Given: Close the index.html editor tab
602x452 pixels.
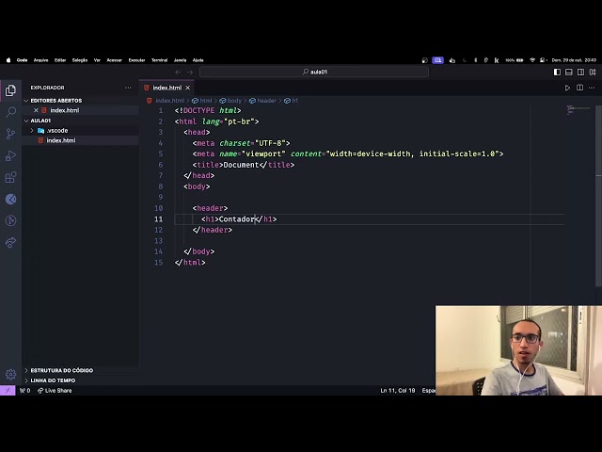Looking at the screenshot, I should (188, 88).
